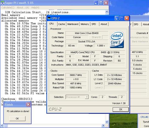Click the Package field Socket 775 LGA
The width and height of the screenshot is (149, 128).
tap(87, 41)
